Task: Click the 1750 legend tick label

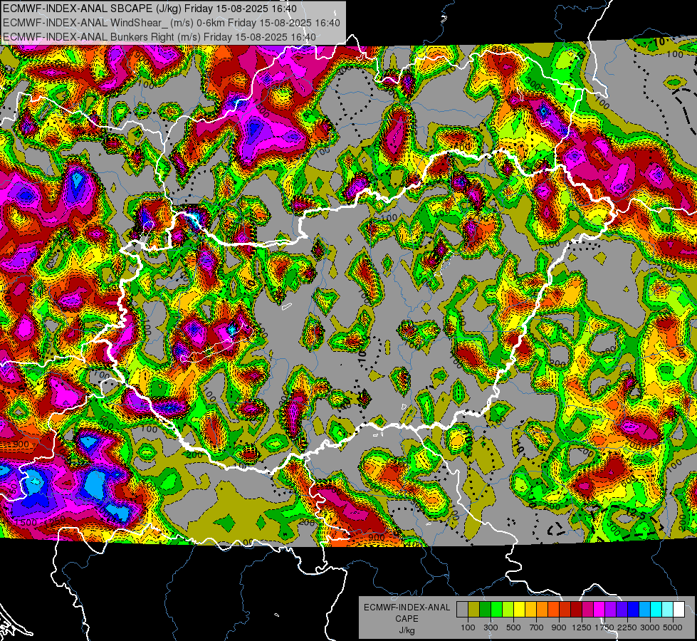Action: pos(604,627)
